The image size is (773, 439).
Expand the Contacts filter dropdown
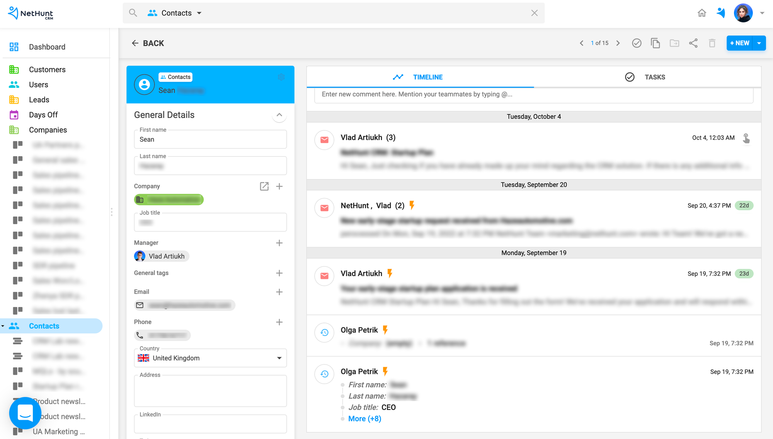point(199,13)
